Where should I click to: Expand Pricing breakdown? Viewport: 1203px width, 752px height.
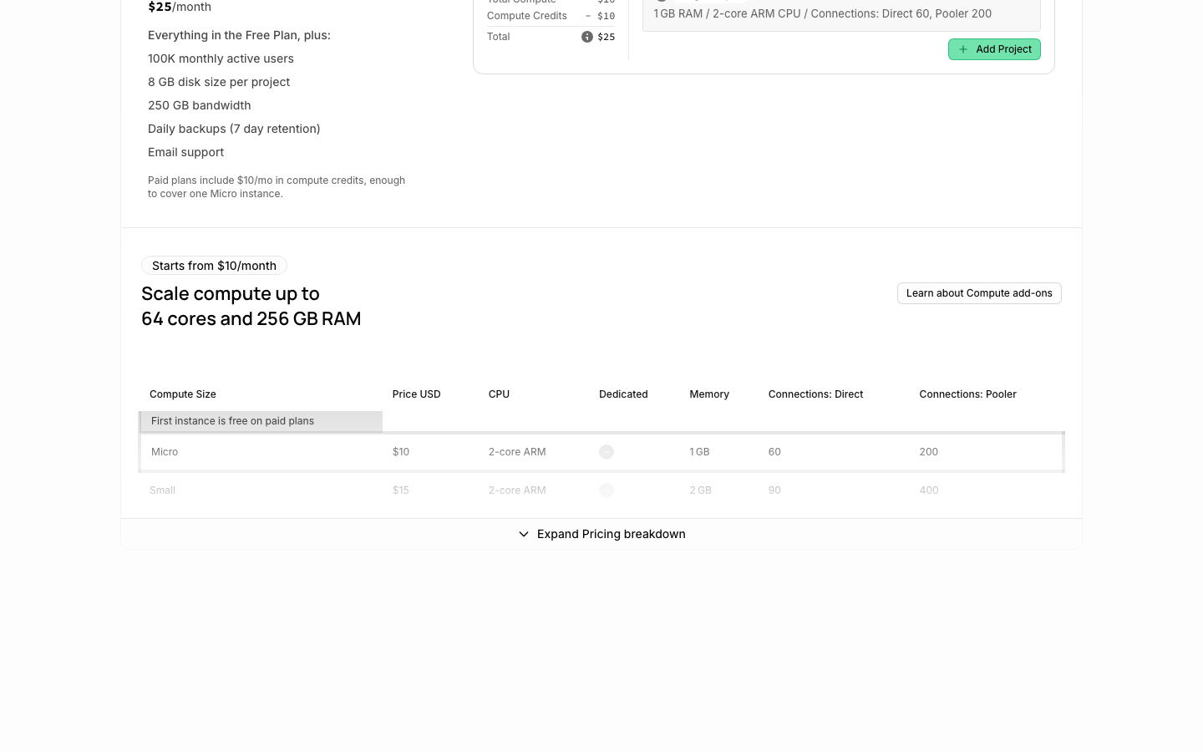pos(601,534)
